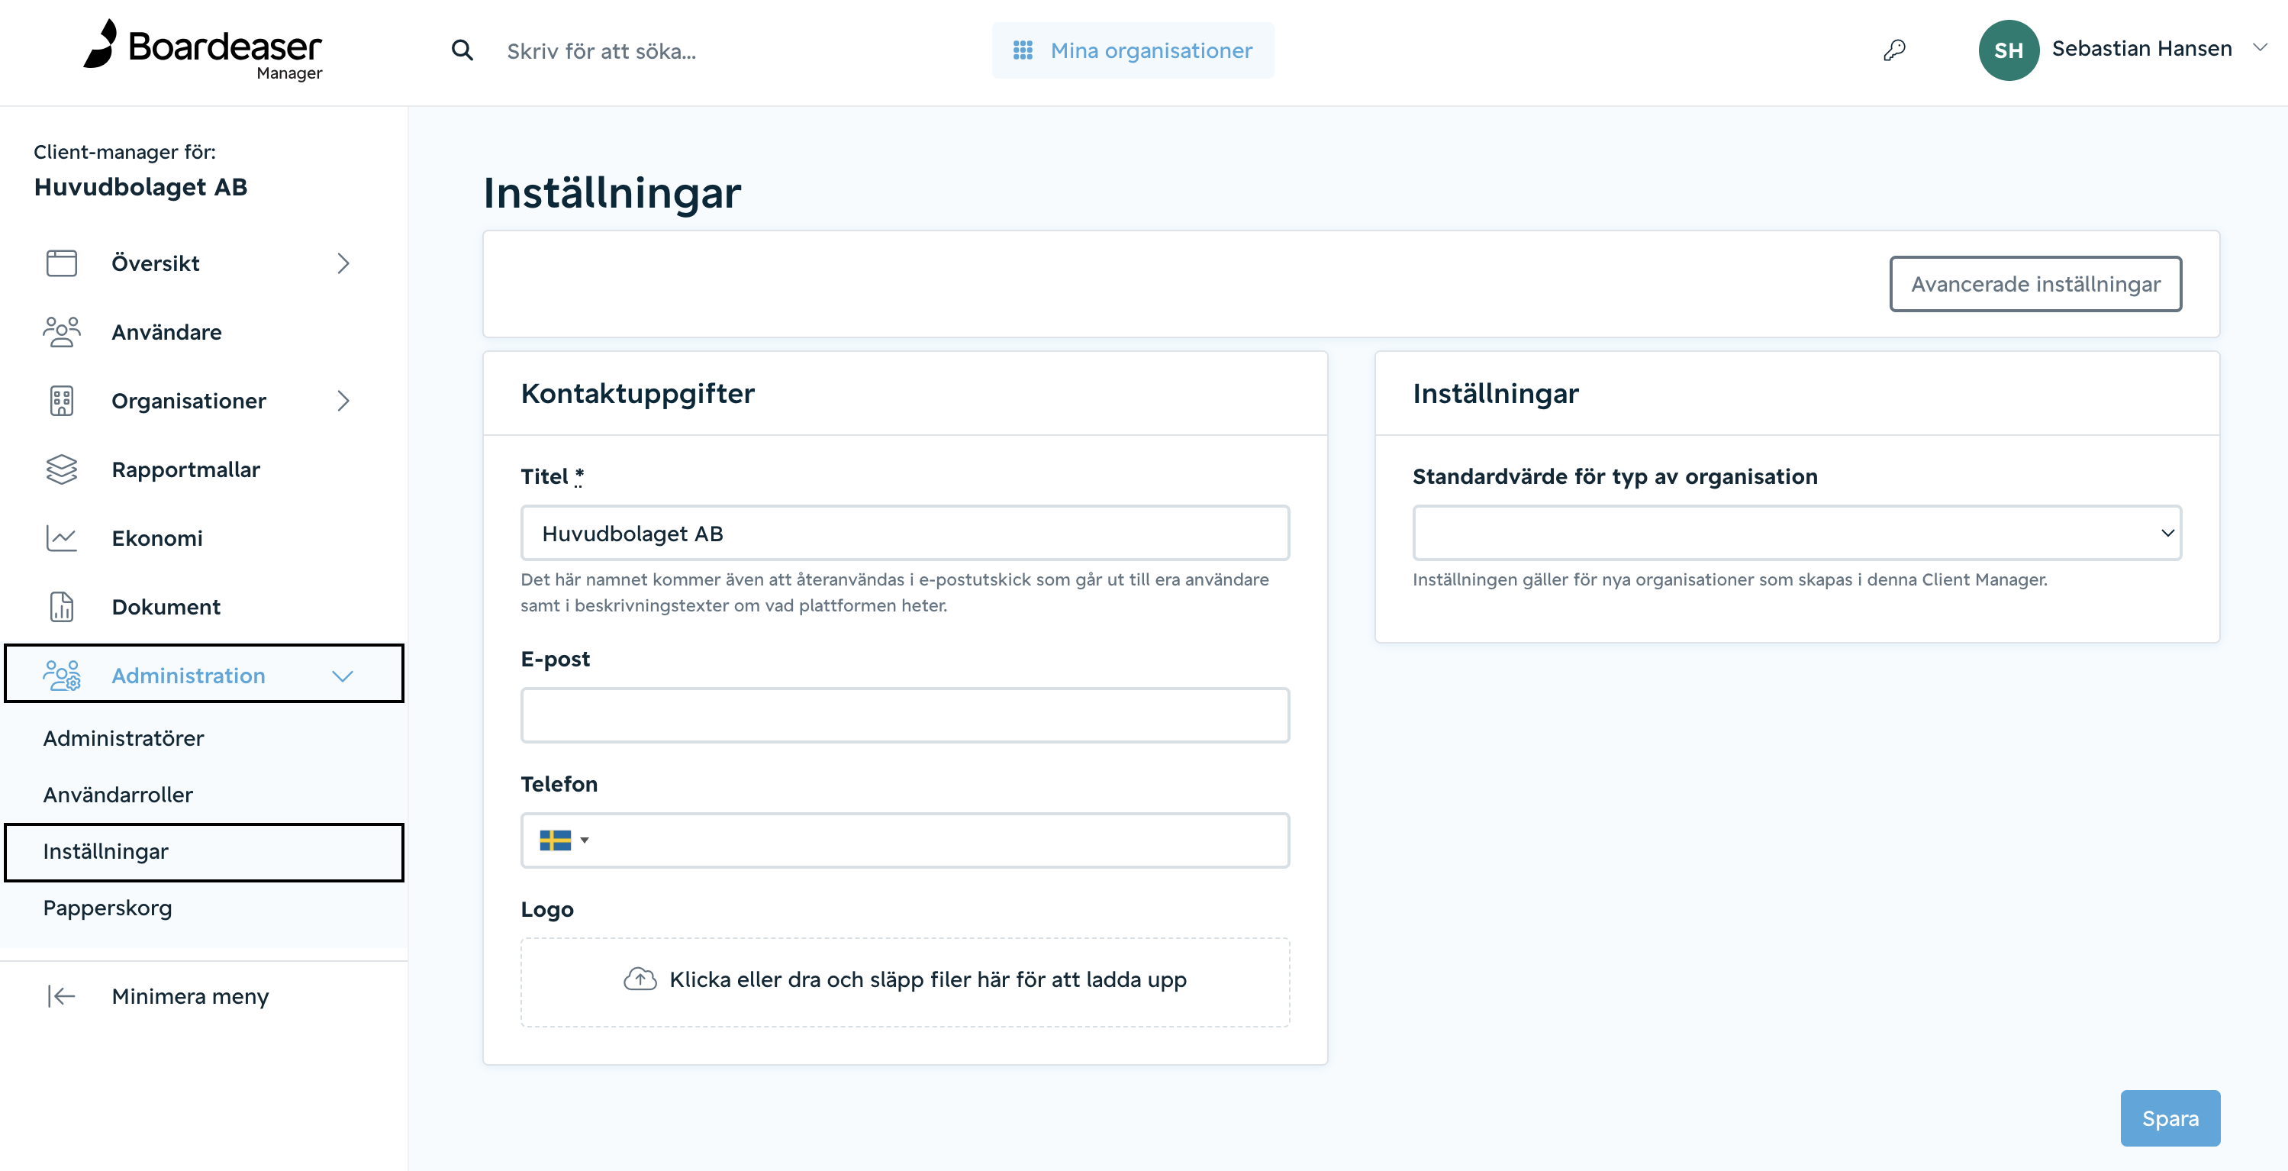
Task: Open the phone country flag selector
Action: coord(564,840)
